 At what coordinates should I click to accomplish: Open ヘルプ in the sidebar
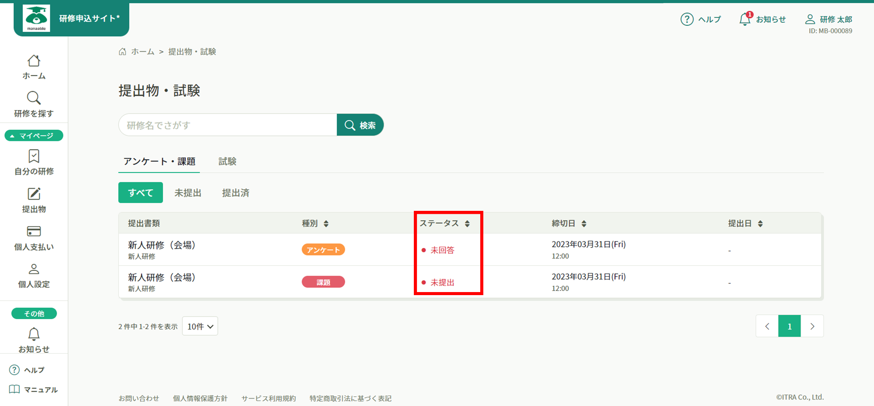point(27,370)
